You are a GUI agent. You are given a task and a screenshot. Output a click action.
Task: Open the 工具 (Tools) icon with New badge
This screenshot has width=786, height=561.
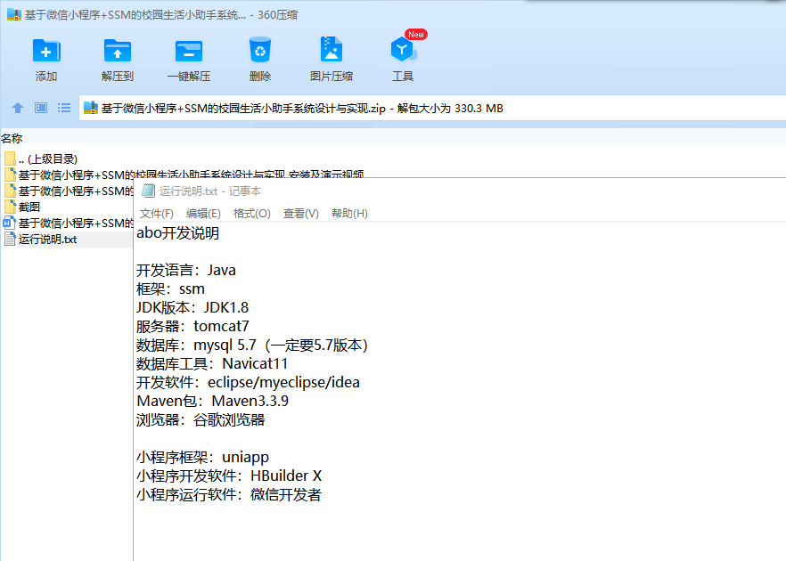click(x=404, y=49)
